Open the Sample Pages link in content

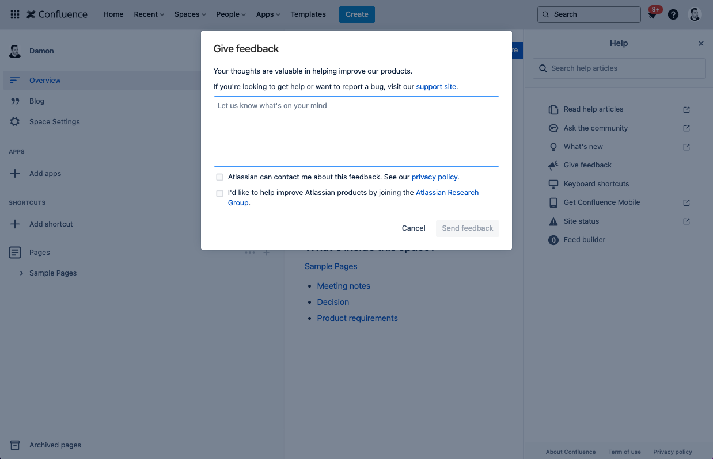[x=331, y=266]
